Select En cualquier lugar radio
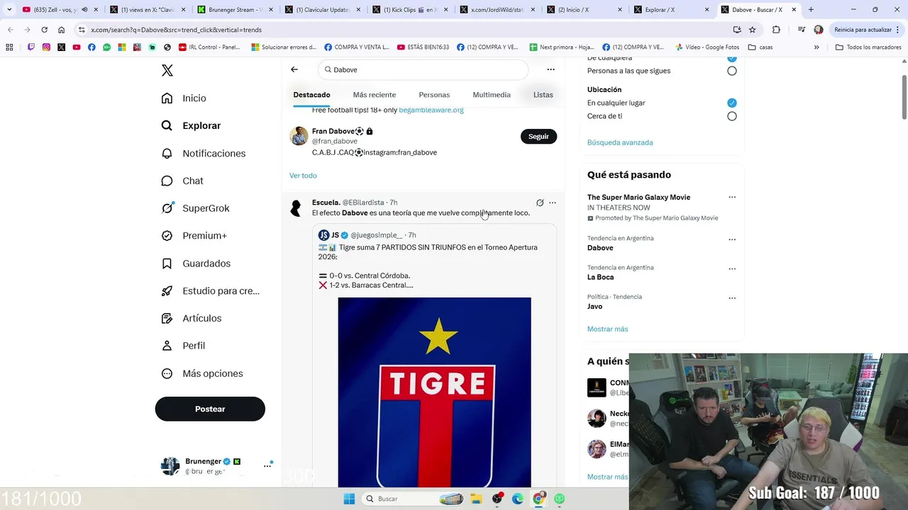Viewport: 908px width, 510px height. [732, 103]
